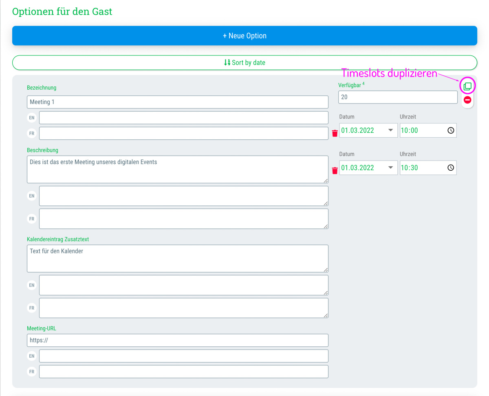This screenshot has height=396, width=489.
Task: Click the FR text area under Kalendereintrag Zusatztext
Action: coord(184,308)
